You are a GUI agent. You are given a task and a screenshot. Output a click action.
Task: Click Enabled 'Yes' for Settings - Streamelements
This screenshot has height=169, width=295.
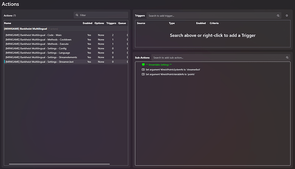click(89, 57)
